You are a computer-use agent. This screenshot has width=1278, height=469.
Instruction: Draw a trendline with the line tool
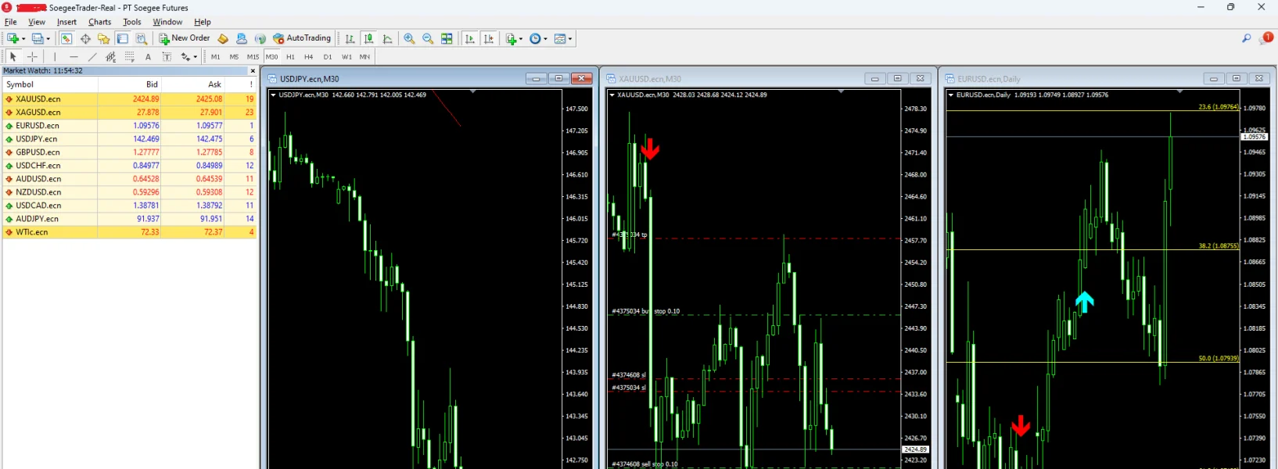[92, 56]
